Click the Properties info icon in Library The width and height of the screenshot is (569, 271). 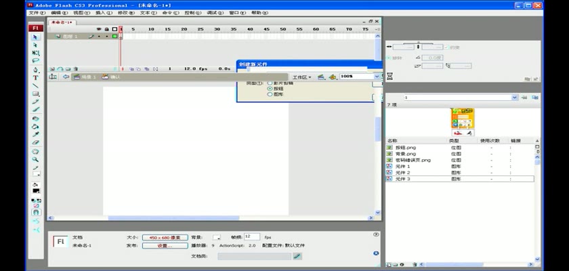402,265
